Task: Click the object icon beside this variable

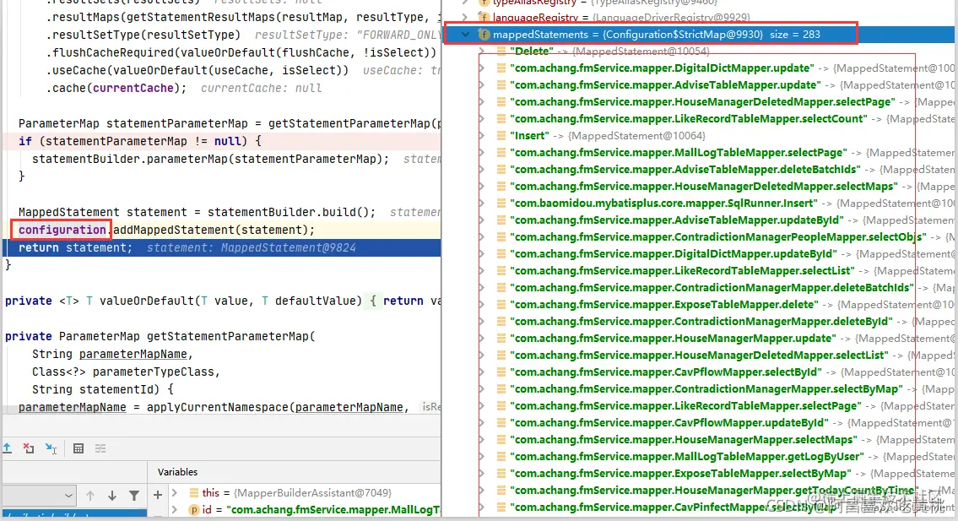Action: (x=193, y=493)
